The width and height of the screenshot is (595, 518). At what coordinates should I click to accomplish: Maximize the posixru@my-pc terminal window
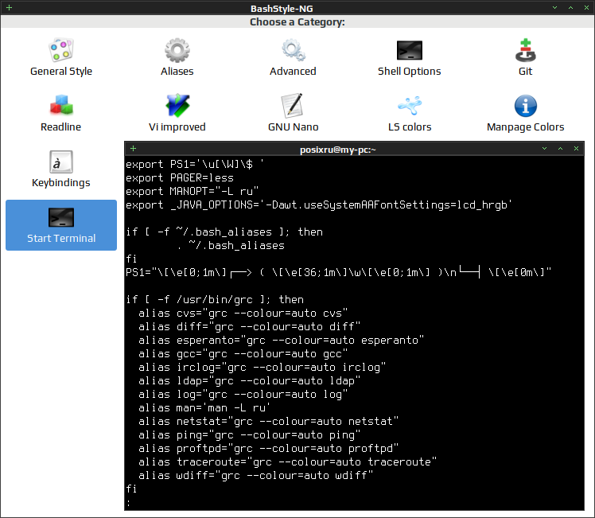coord(561,148)
